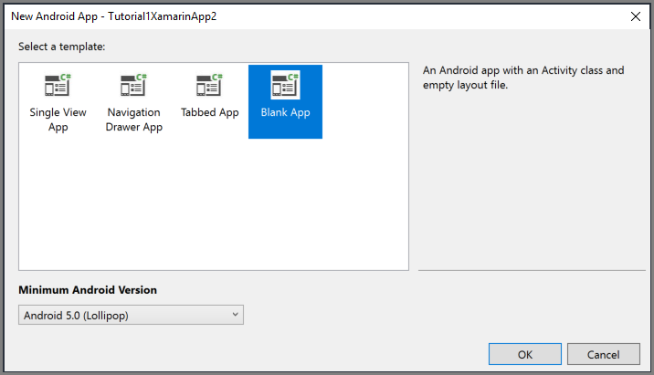Click the dialog title 'New Android App - Tutorial1XamarinApp2'
The image size is (654, 375).
tap(114, 16)
